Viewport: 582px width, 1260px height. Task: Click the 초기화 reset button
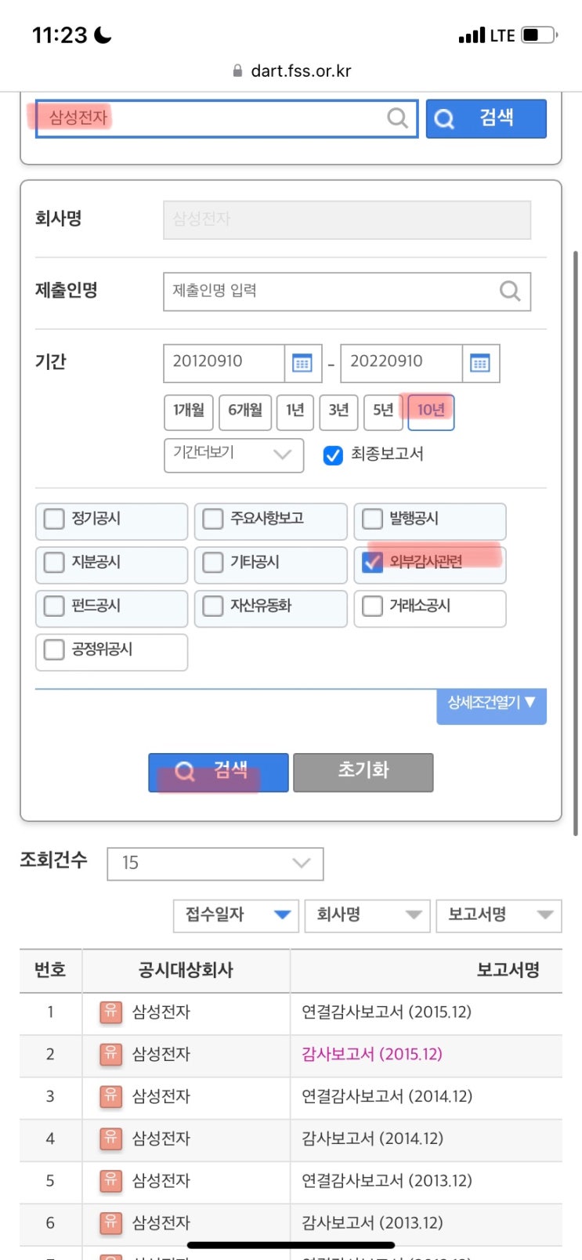tap(363, 771)
